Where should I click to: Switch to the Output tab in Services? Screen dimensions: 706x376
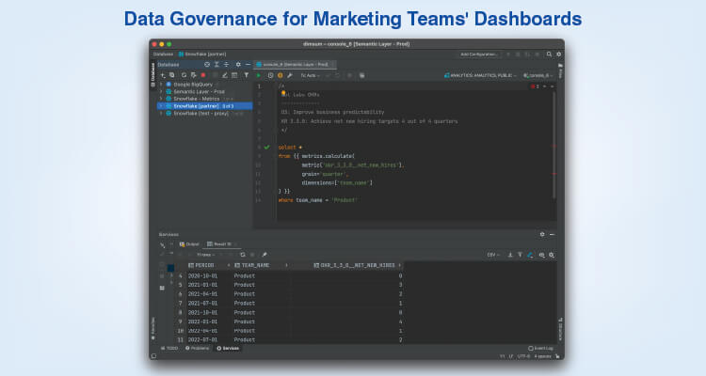click(189, 244)
